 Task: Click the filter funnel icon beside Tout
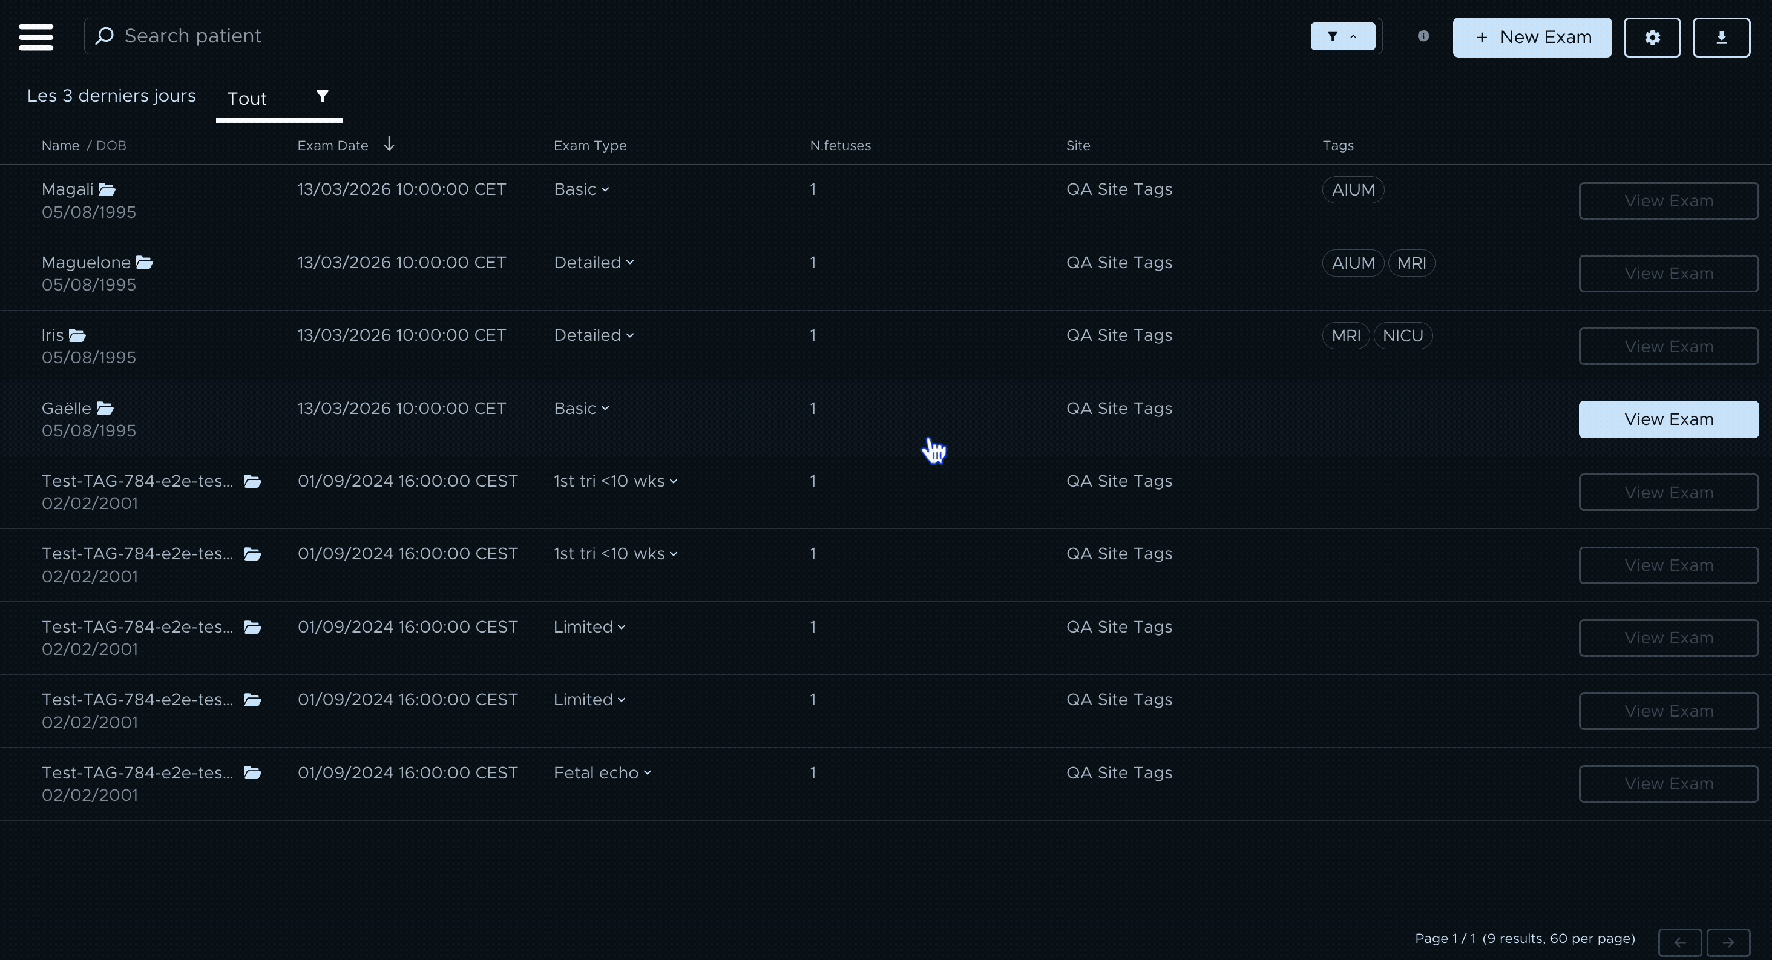pos(322,96)
